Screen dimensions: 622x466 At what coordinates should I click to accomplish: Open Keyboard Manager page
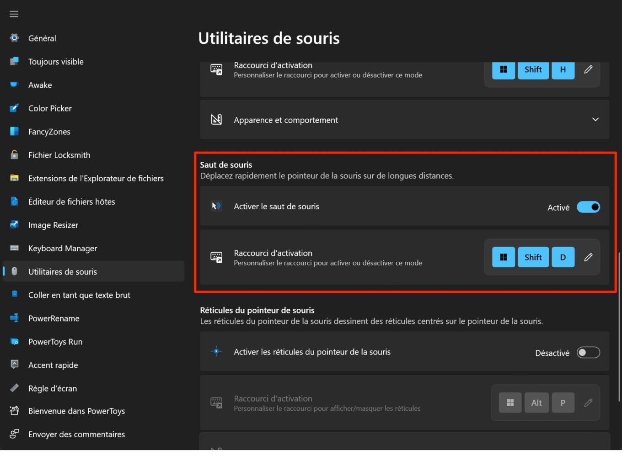93,248
